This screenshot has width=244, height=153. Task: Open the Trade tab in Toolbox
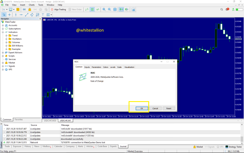click(x=7, y=146)
